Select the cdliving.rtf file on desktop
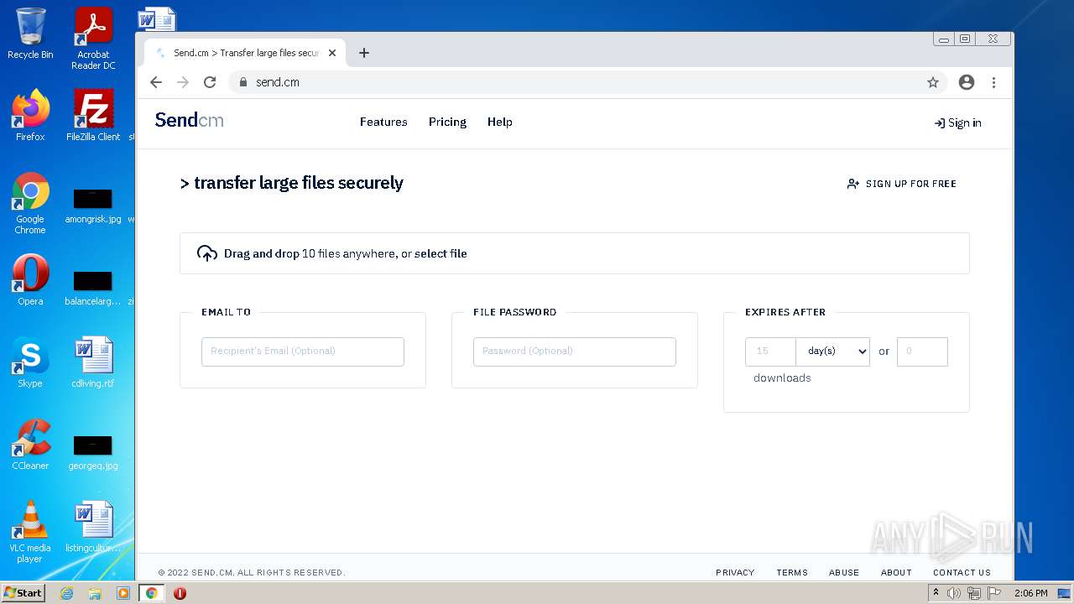 tap(93, 362)
